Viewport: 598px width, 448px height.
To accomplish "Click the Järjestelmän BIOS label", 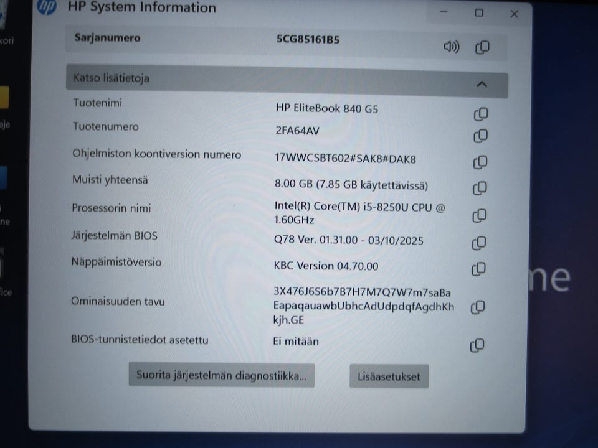I will 115,235.
